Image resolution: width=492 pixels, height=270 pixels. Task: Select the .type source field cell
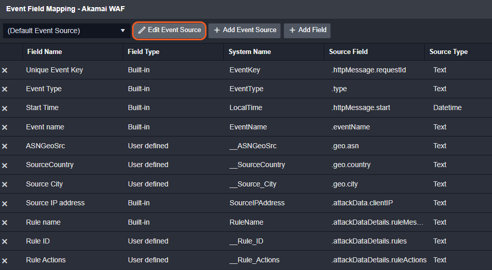tap(339, 89)
